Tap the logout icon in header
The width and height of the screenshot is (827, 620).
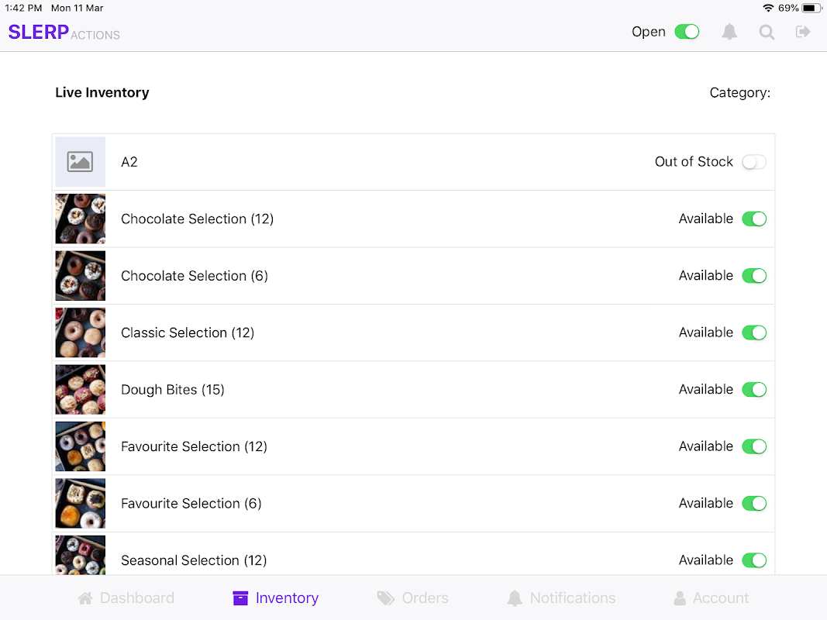(x=803, y=32)
